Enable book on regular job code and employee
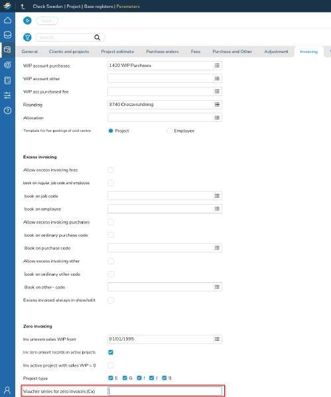This screenshot has height=397, width=331. [111, 183]
